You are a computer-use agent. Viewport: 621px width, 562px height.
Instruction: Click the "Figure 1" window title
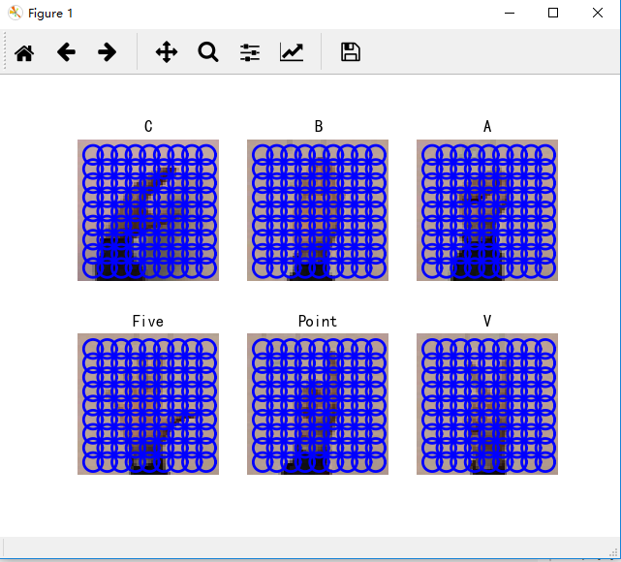[50, 14]
